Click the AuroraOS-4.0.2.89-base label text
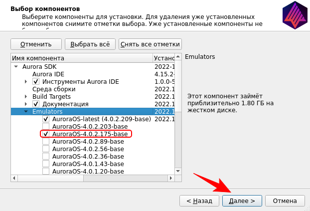The image size is (310, 211). (x=88, y=141)
